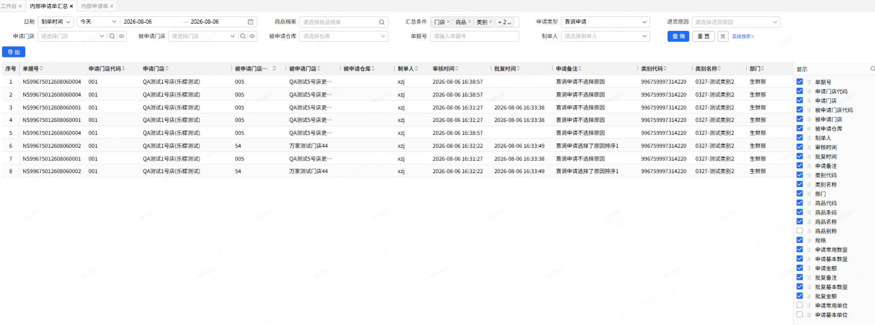Image resolution: width=875 pixels, height=325 pixels.
Task: Close the 内部申请单 tab
Action: coord(112,6)
